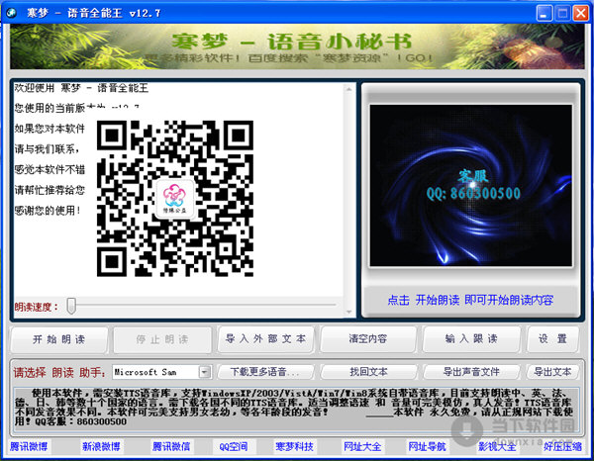Click the 感谢您的使用 text line
The height and width of the screenshot is (461, 594).
48,210
